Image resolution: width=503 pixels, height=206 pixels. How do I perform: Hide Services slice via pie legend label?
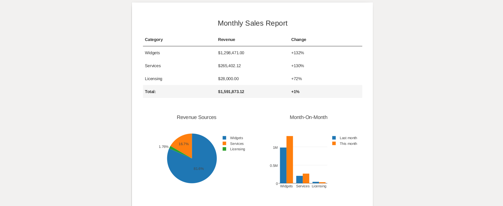click(x=237, y=144)
